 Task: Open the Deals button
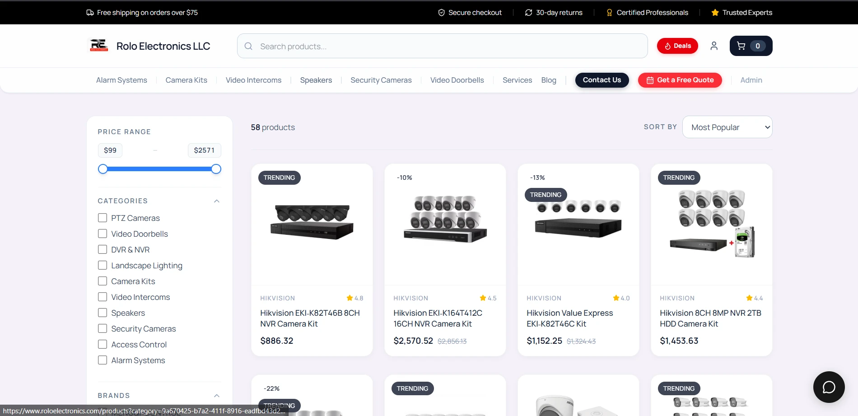[677, 46]
